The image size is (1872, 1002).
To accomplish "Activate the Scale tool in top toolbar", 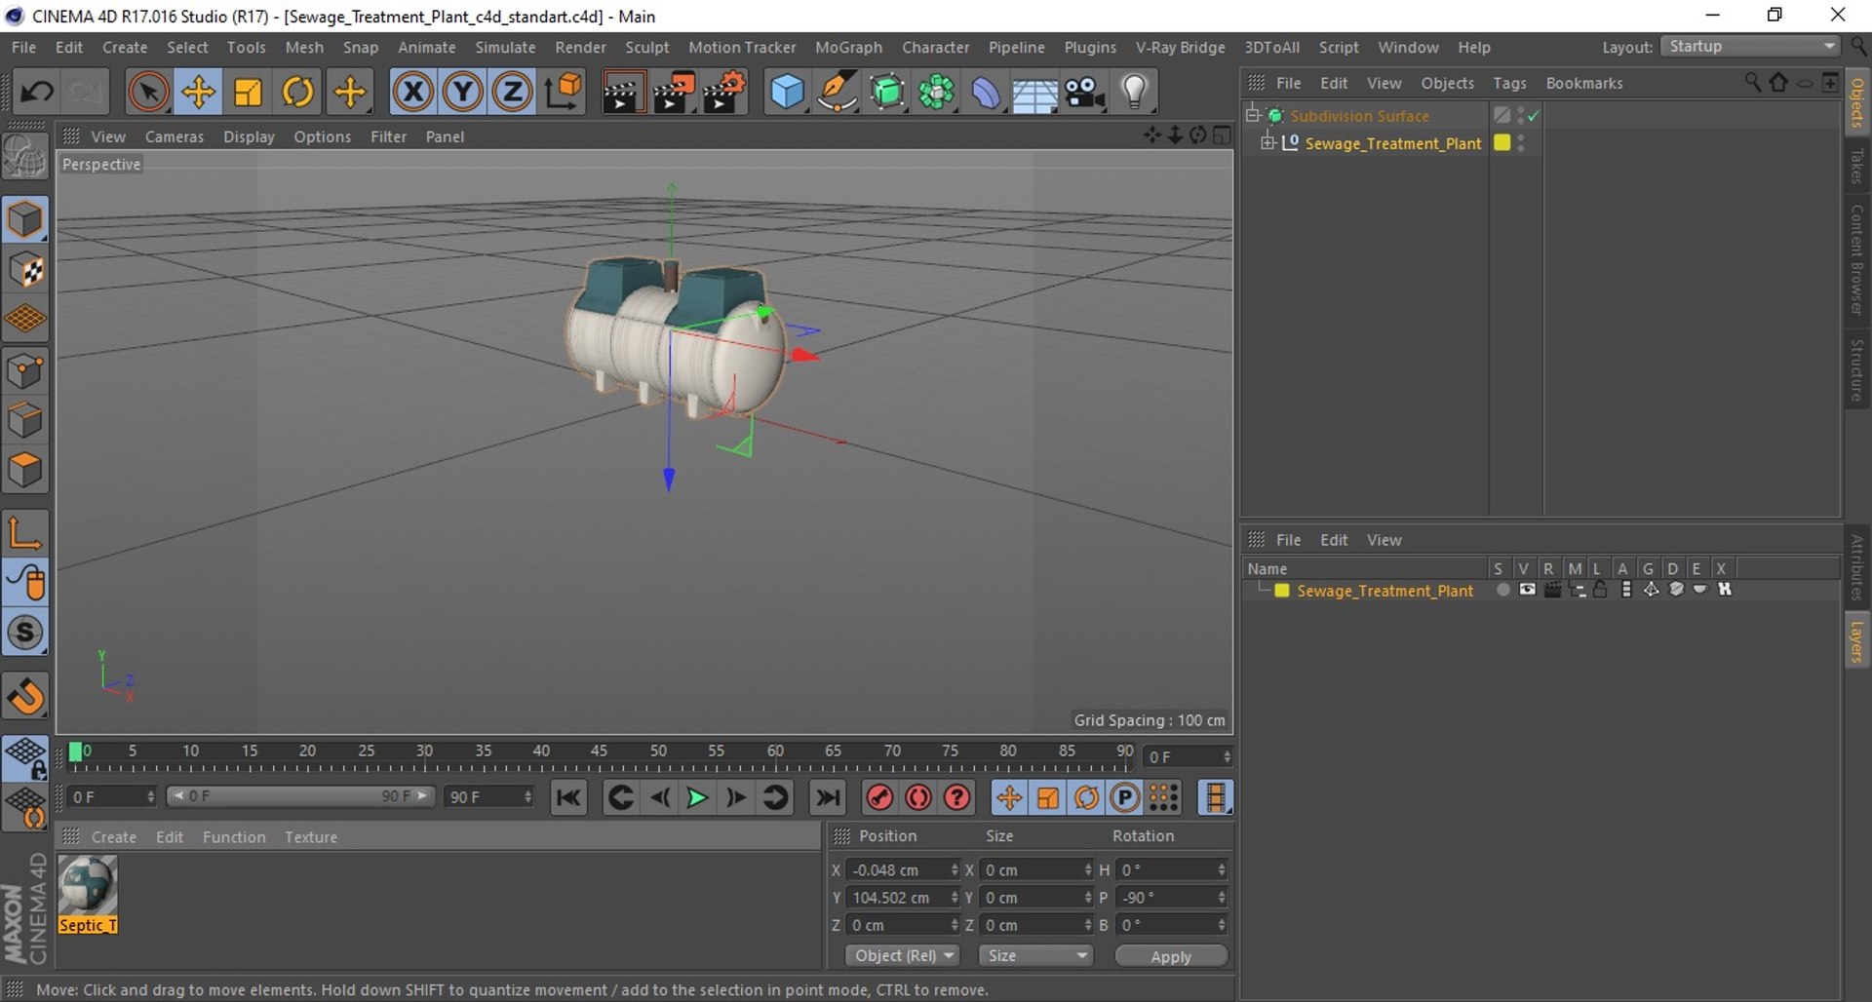I will [249, 93].
